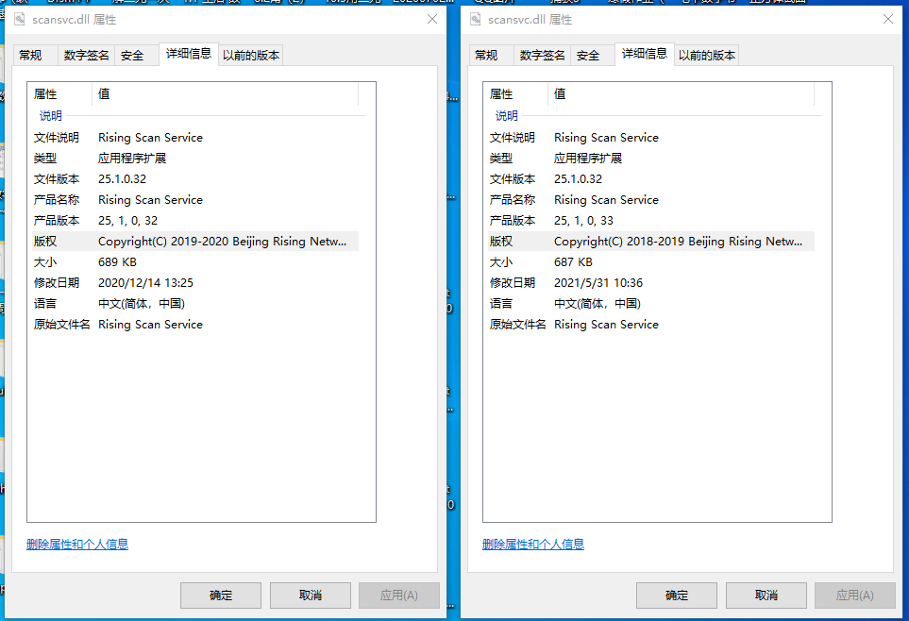Image resolution: width=909 pixels, height=621 pixels.
Task: Select 语言 中文(简体，中国) in right dialog
Action: coord(651,304)
